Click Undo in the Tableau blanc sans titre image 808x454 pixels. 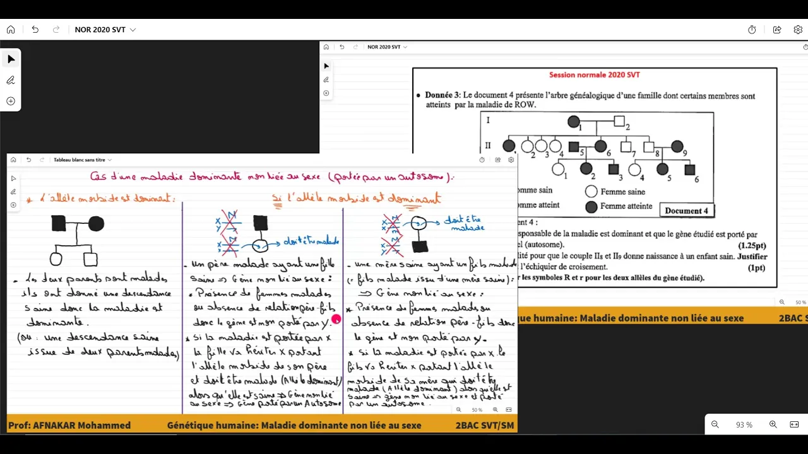pyautogui.click(x=28, y=160)
